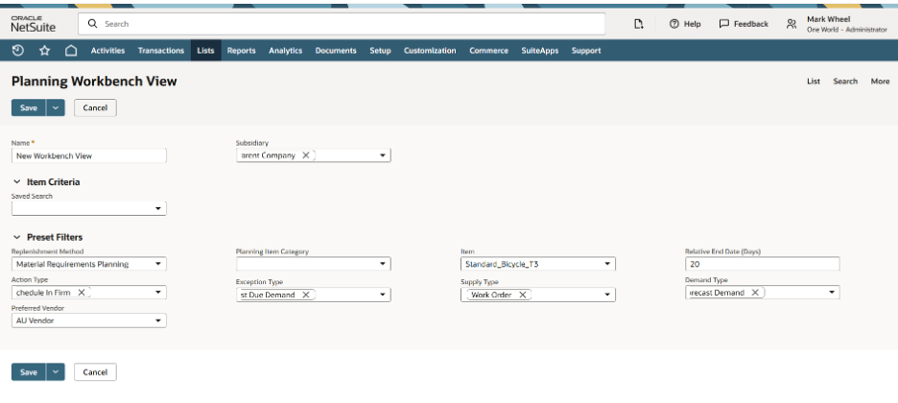The image size is (898, 403).
Task: Click the bottom Cancel button
Action: (95, 372)
